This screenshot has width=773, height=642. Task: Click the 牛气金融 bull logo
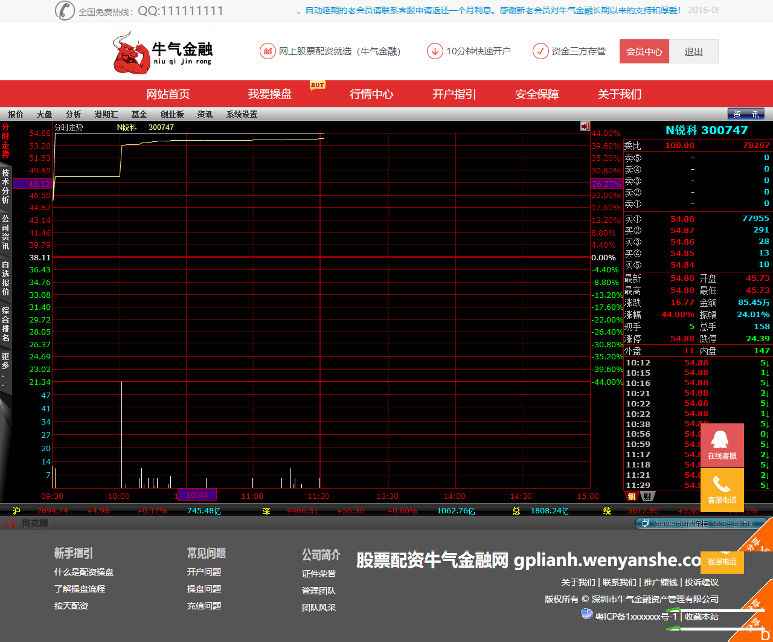162,53
